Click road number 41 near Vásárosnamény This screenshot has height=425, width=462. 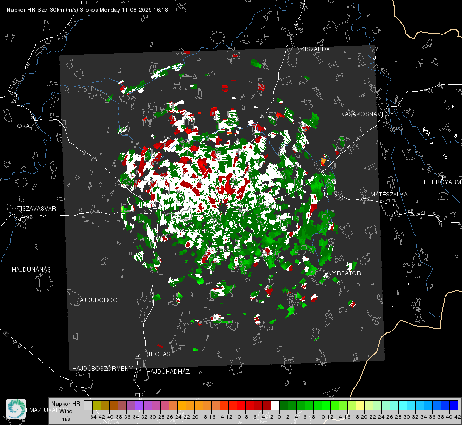(359, 138)
